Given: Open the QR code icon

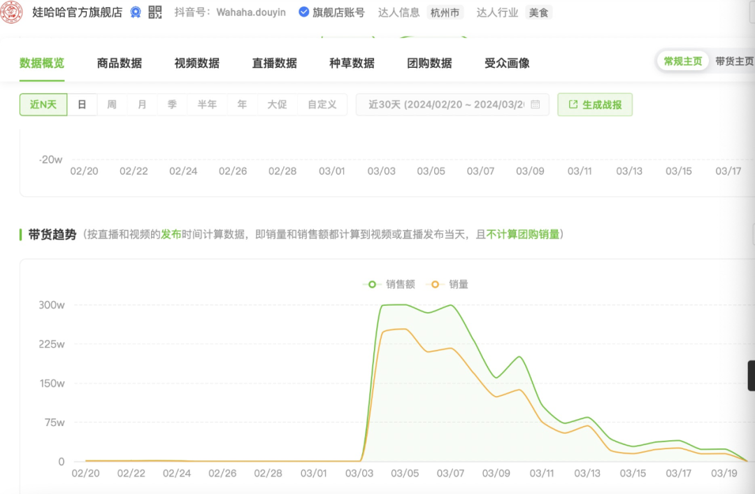Looking at the screenshot, I should pyautogui.click(x=154, y=13).
